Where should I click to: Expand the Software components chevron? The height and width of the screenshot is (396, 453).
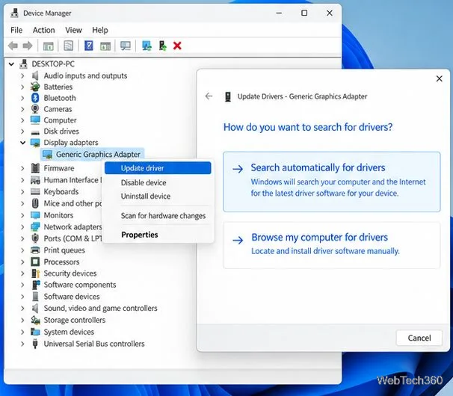tap(22, 285)
